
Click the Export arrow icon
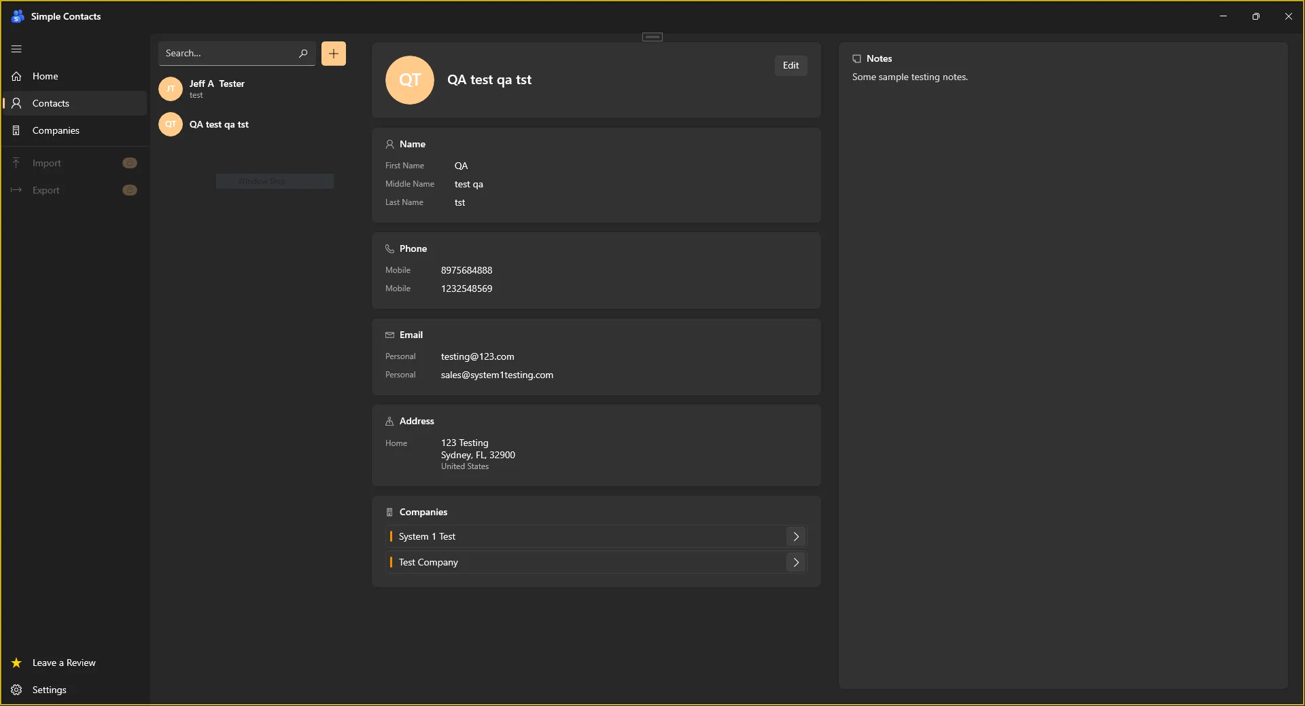pyautogui.click(x=16, y=190)
